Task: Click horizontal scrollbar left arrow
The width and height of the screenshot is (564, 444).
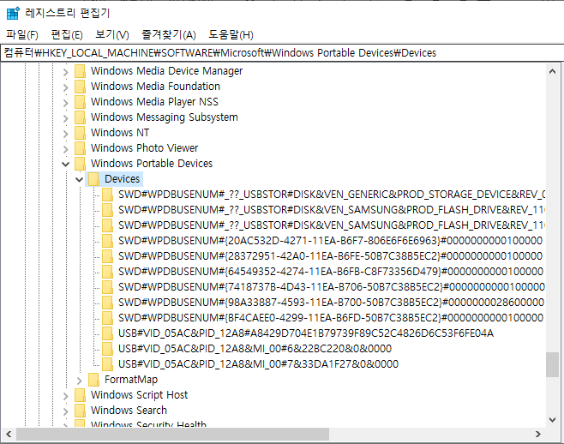Action: (x=9, y=435)
